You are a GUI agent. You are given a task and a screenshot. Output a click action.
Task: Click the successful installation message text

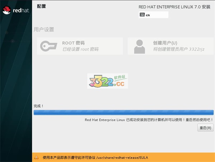click(149, 120)
